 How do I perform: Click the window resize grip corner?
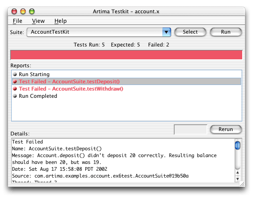click(x=242, y=184)
